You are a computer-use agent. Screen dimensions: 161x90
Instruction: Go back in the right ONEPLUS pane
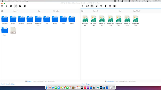pos(83,6)
